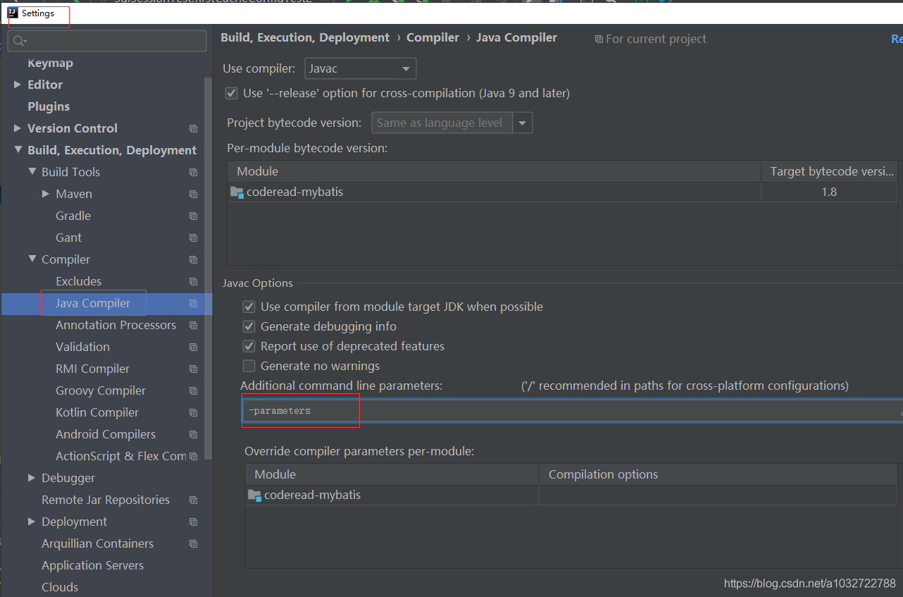The height and width of the screenshot is (597, 903).
Task: Click module folder icon in bytecode version table
Action: [237, 192]
